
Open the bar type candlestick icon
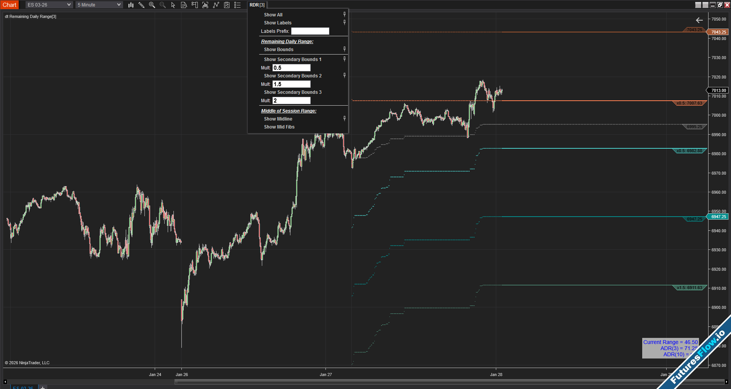tap(131, 5)
